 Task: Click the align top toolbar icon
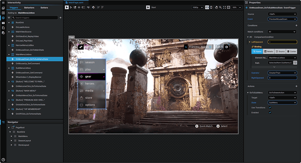click(103, 7)
